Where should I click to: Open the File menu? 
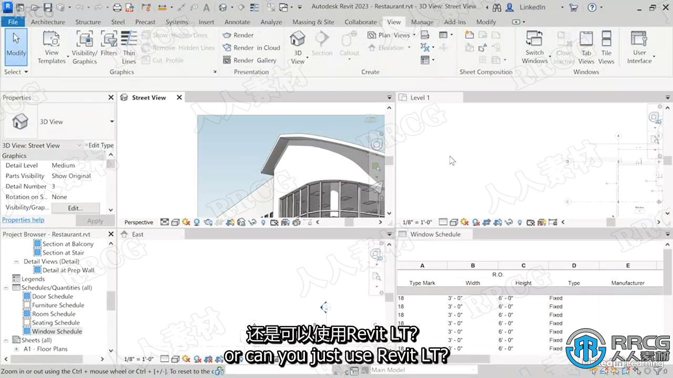(13, 22)
